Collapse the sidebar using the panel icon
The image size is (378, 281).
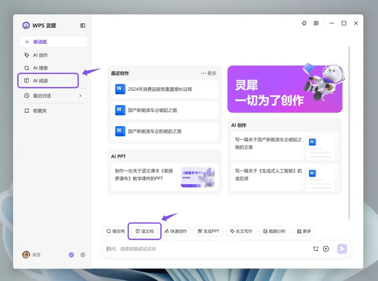tap(83, 26)
